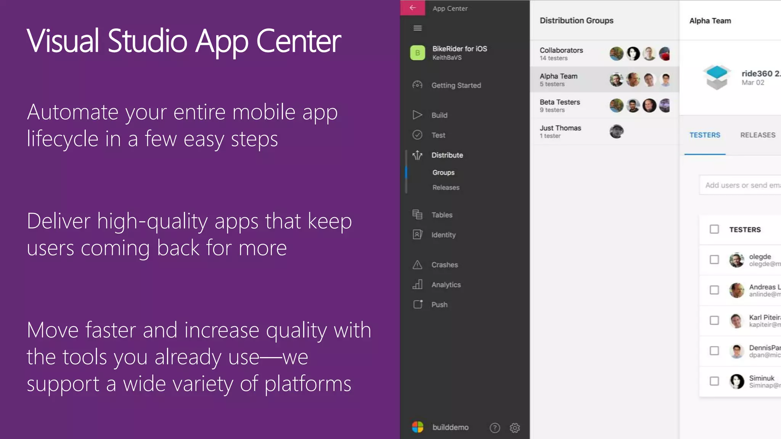Click the Test checkmark icon

[x=418, y=135]
